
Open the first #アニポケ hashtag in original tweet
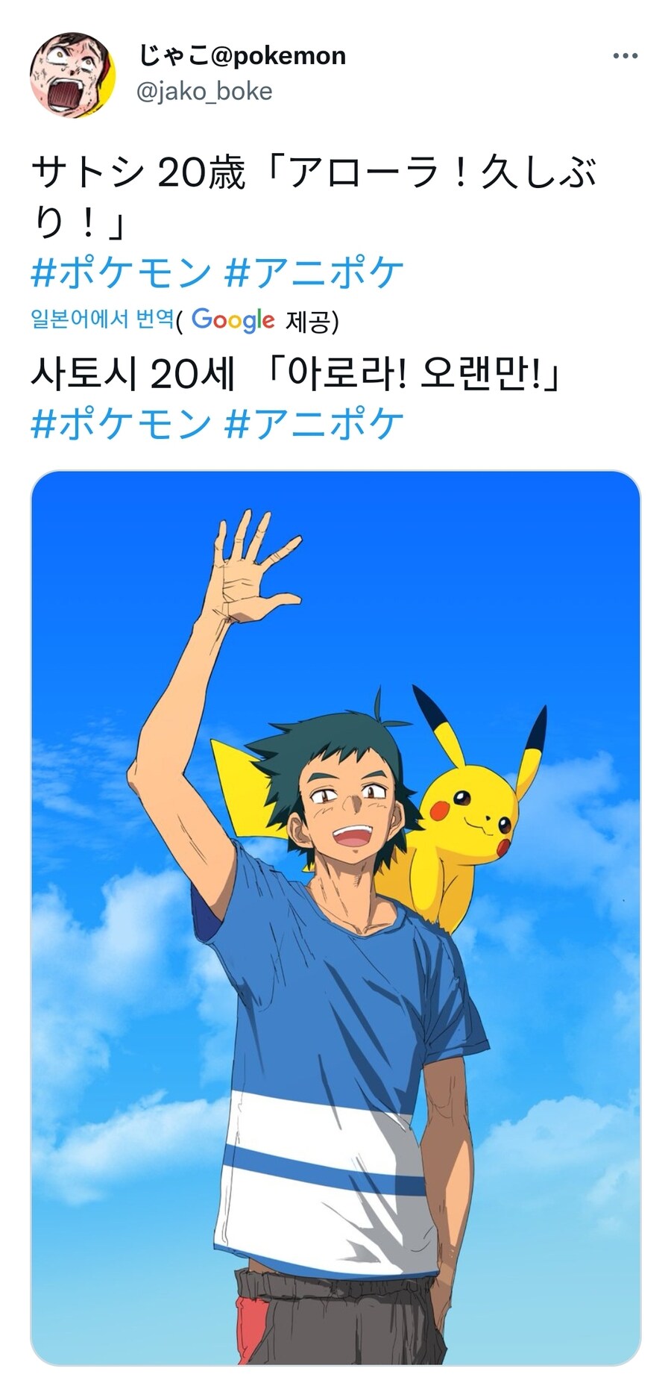pos(314,272)
